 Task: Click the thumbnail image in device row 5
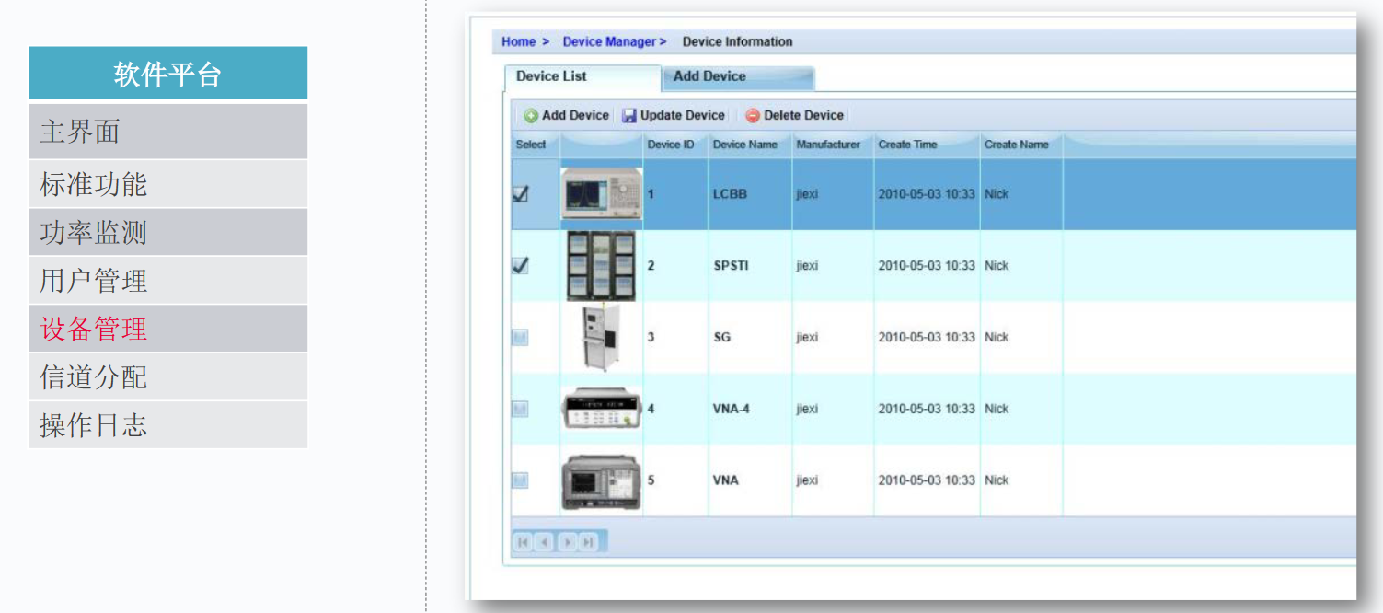click(x=602, y=481)
